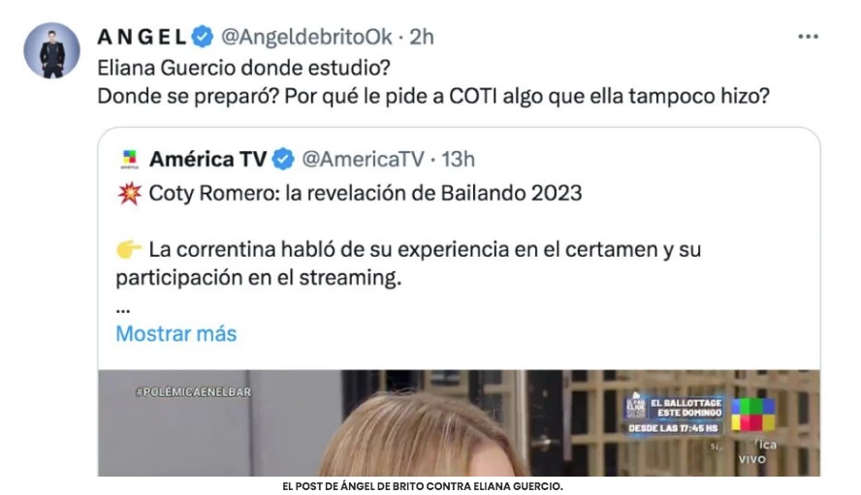Expand quoted tweet with Mostrar más

[x=175, y=333]
